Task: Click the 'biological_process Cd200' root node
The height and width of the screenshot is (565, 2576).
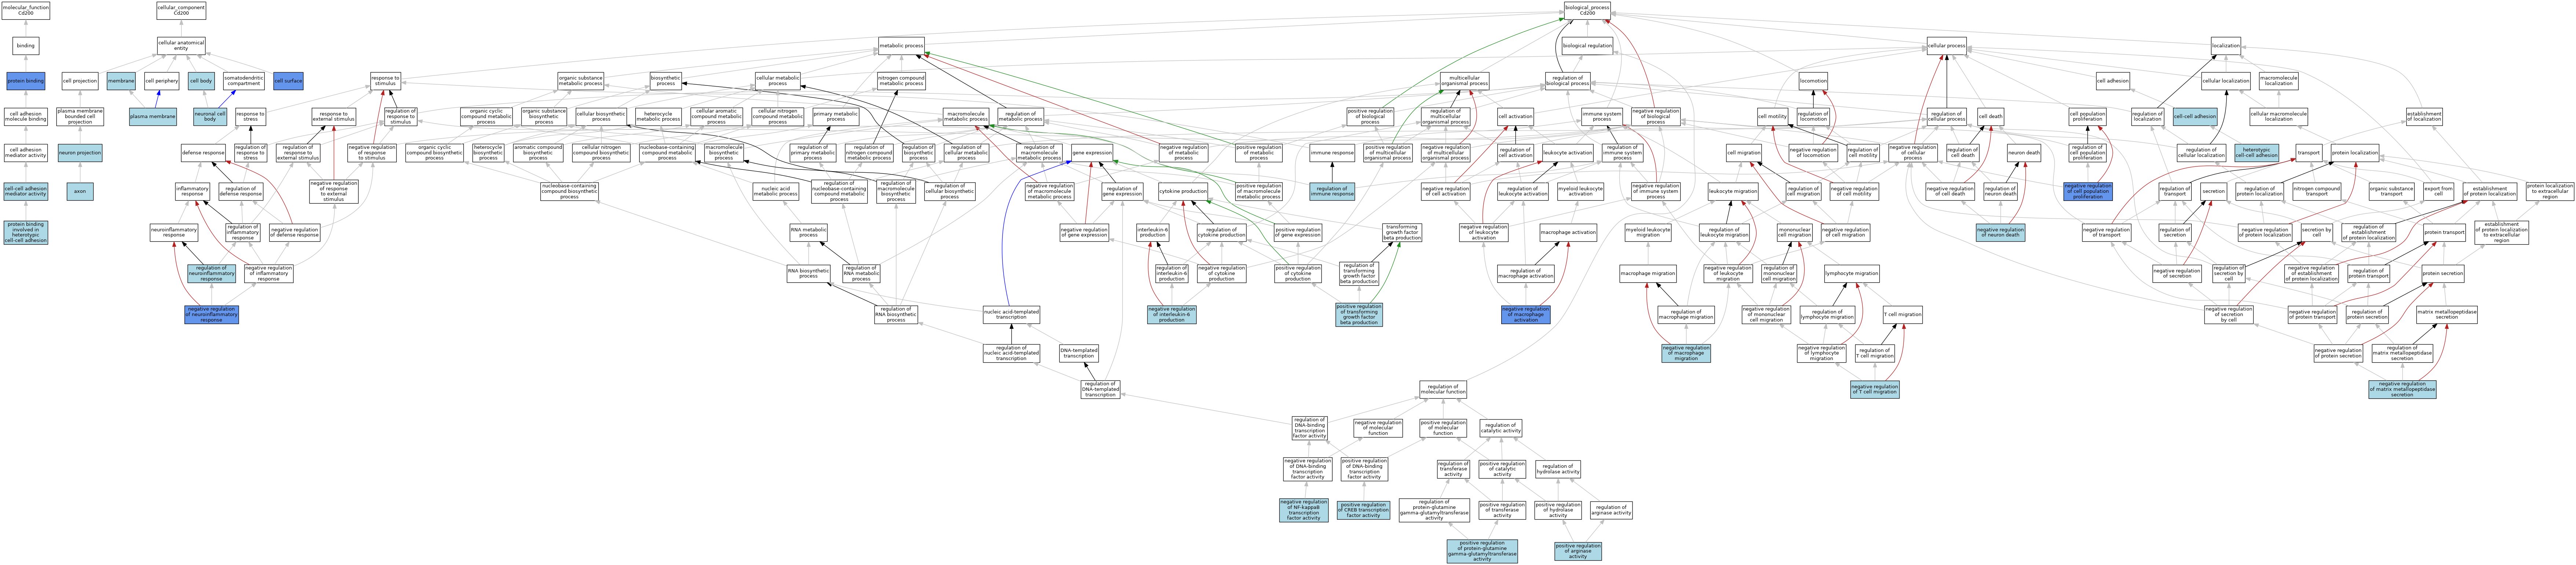Action: (x=1587, y=11)
